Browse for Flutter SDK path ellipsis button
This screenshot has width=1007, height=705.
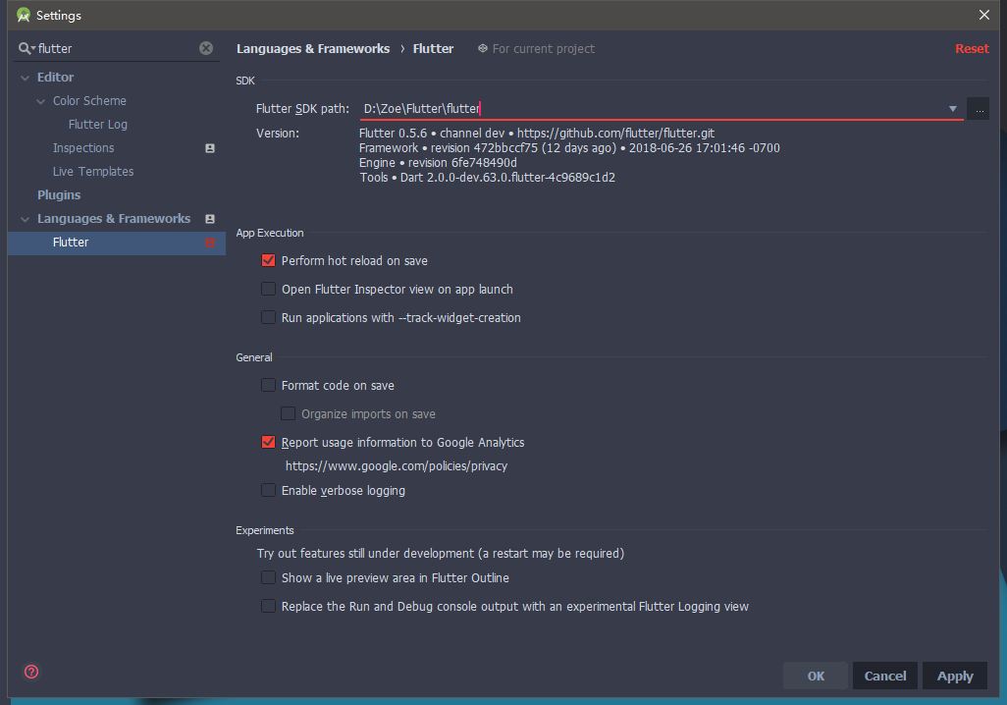click(x=979, y=109)
